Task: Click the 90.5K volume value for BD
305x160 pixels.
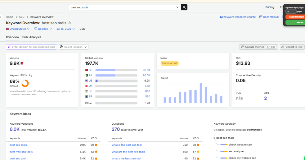Action: (146, 70)
